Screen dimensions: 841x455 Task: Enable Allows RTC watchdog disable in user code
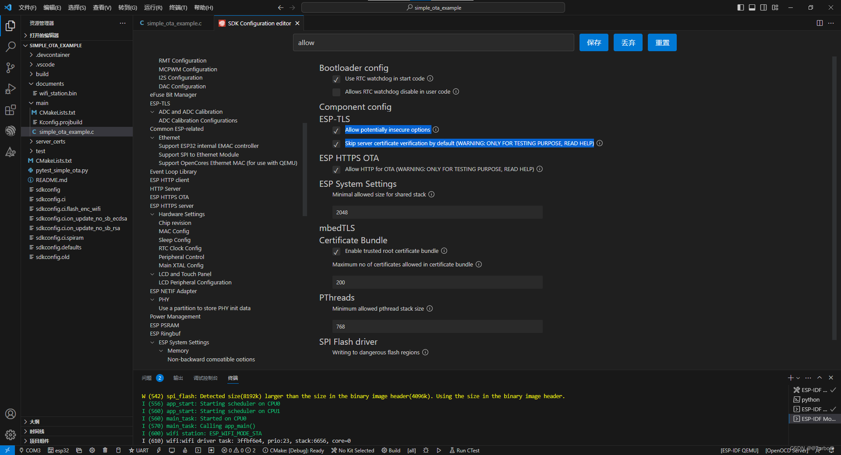click(336, 92)
